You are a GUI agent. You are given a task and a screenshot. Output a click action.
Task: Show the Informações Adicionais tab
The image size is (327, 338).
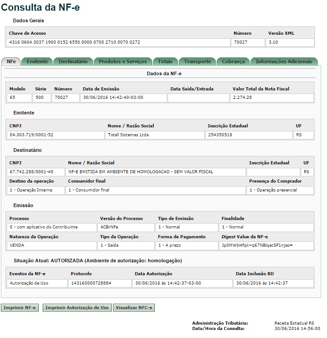coord(284,61)
